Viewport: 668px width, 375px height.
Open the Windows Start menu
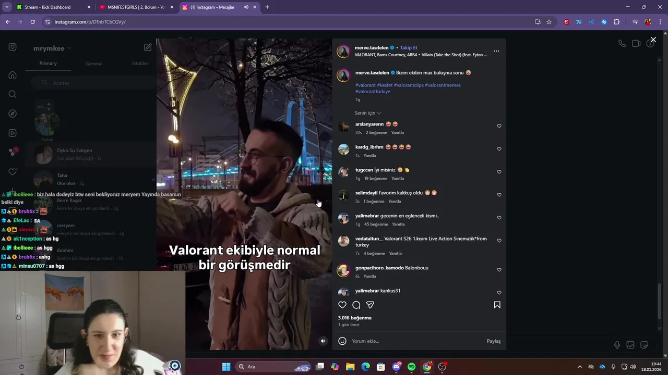coord(226,367)
